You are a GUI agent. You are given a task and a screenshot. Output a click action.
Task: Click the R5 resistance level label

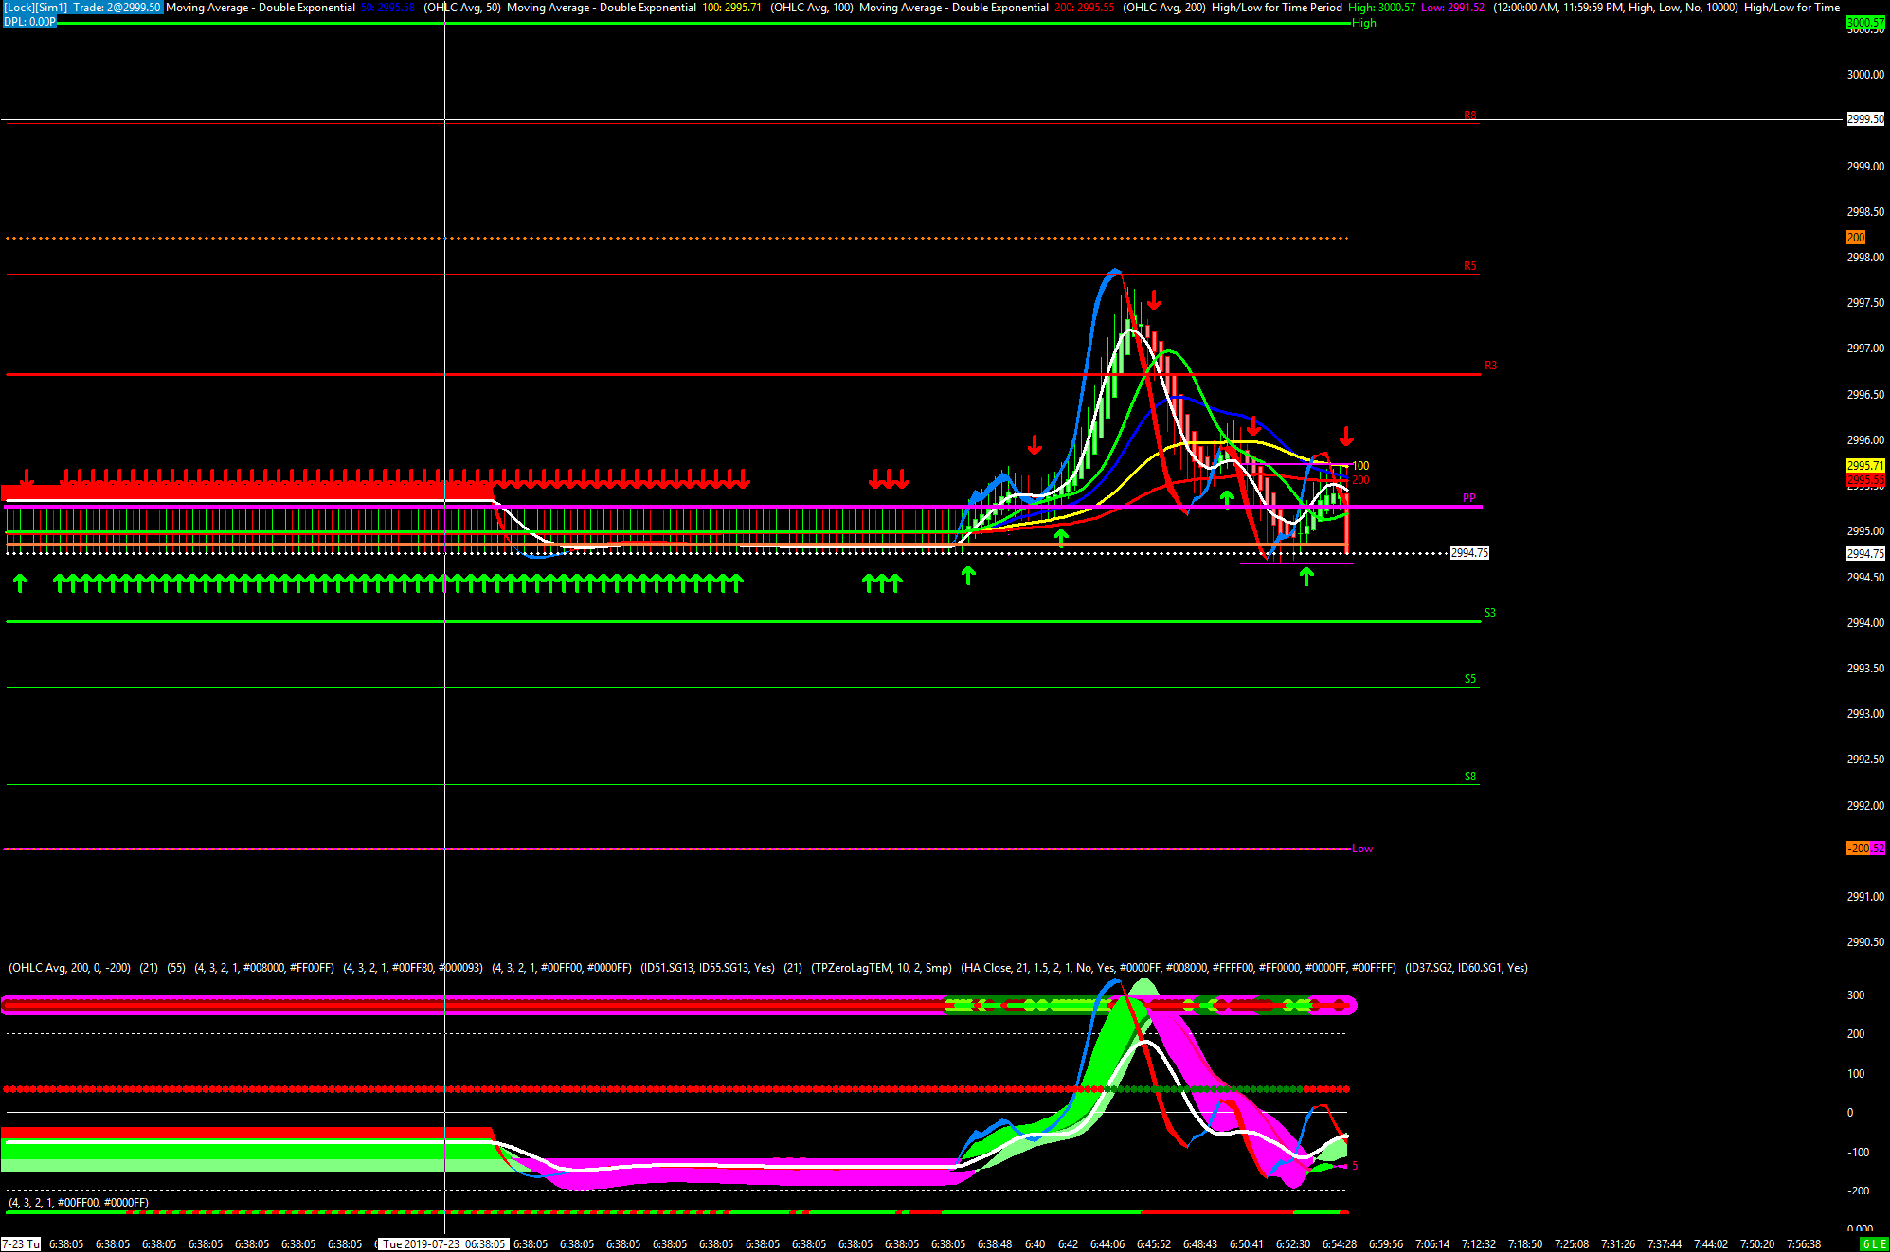1469,266
